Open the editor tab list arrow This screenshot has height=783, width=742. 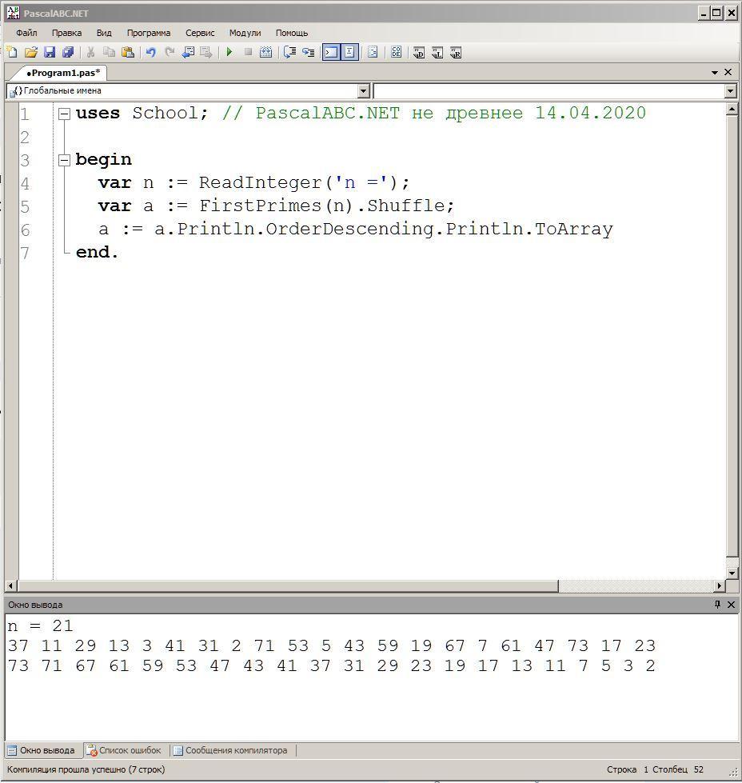tap(715, 73)
